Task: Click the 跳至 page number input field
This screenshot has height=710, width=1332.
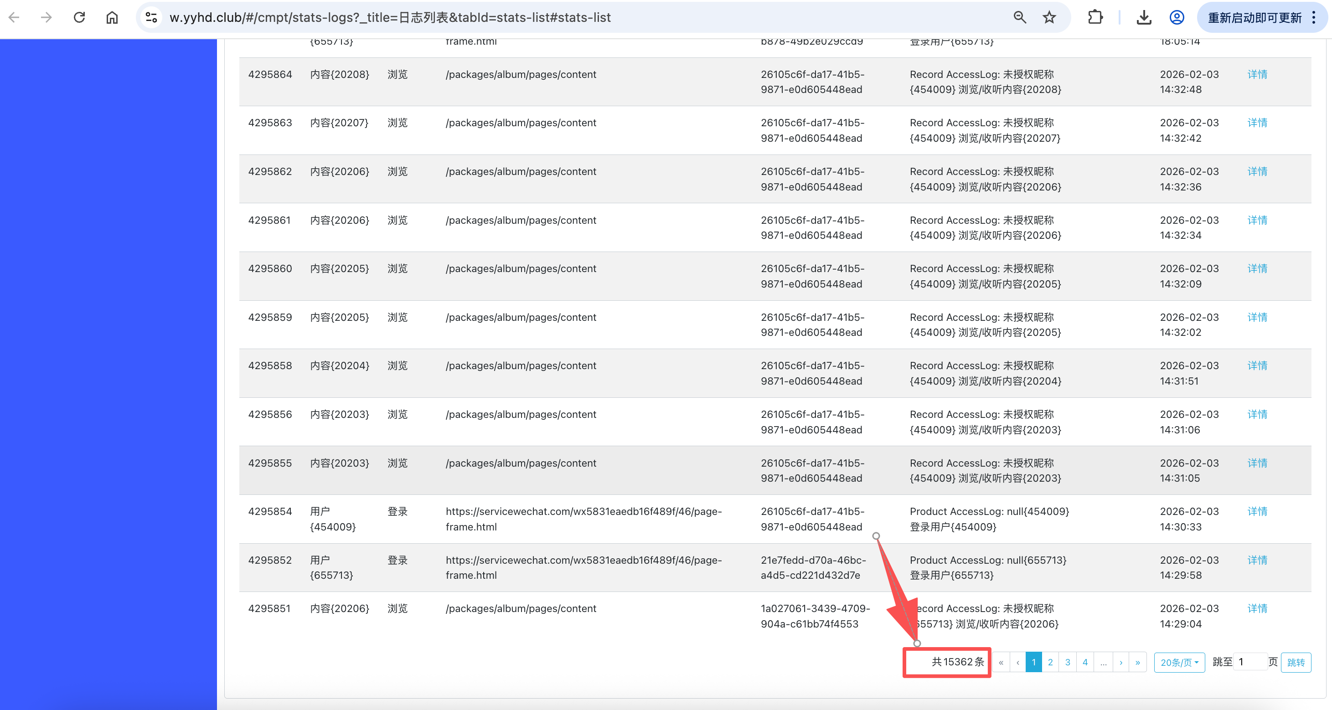Action: (x=1250, y=662)
